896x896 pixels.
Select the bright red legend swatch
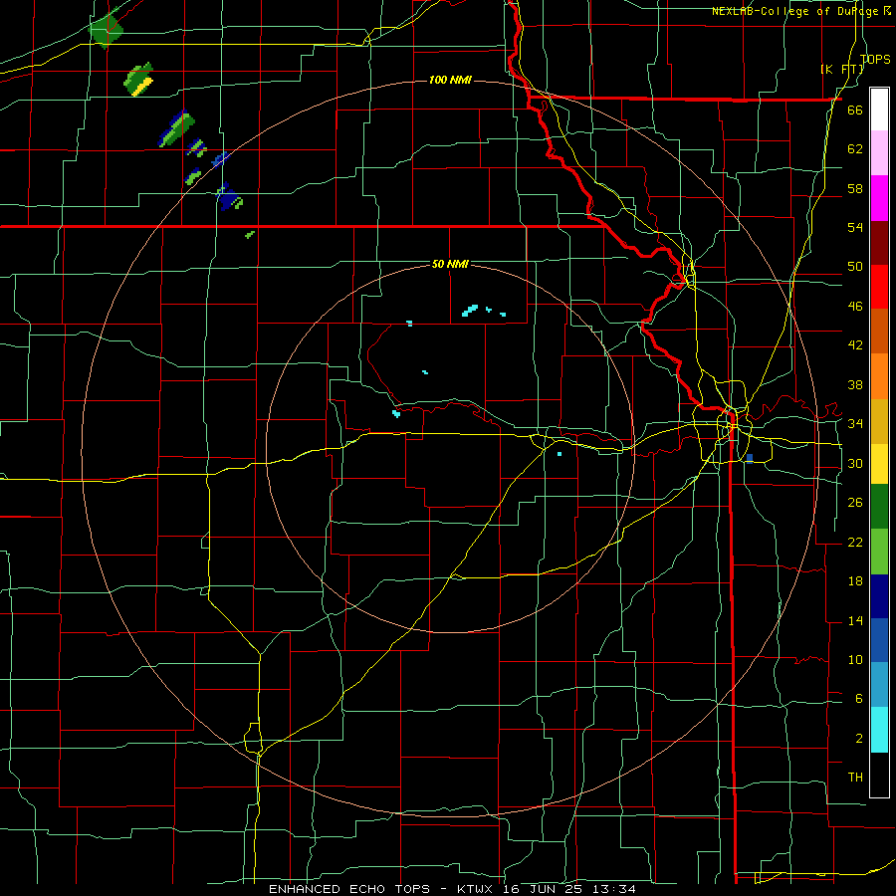pyautogui.click(x=879, y=287)
